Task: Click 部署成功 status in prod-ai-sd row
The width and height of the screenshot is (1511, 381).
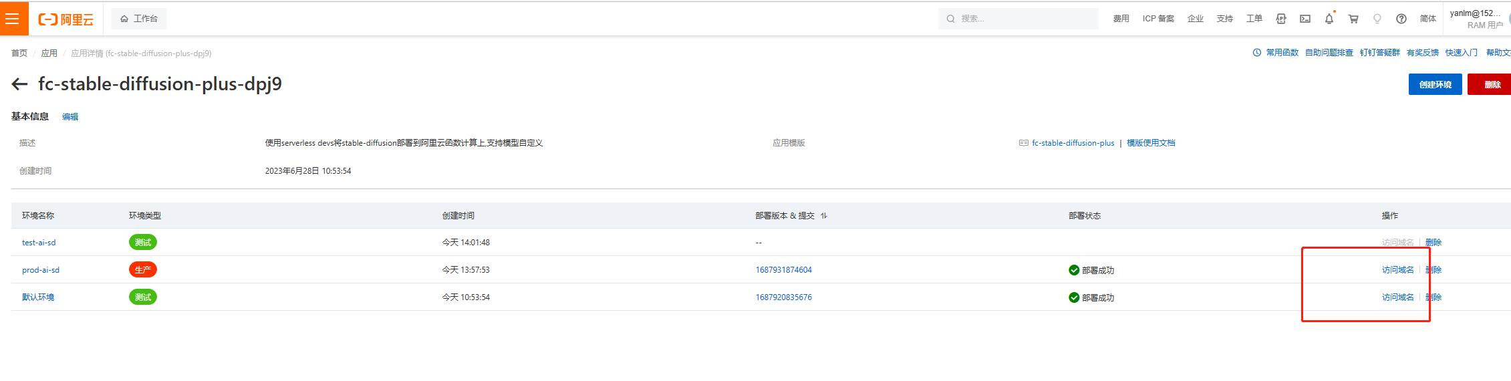Action: coord(1091,270)
